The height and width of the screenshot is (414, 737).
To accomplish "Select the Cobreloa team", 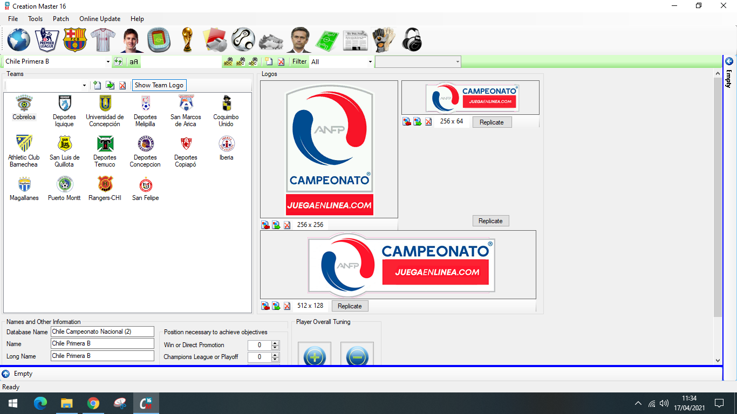I will click(24, 108).
